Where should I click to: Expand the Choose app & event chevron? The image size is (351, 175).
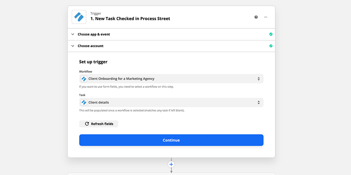tap(73, 34)
